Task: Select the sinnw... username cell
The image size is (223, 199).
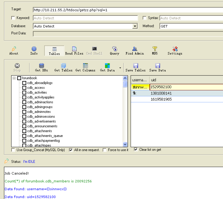Action: [x=140, y=87]
